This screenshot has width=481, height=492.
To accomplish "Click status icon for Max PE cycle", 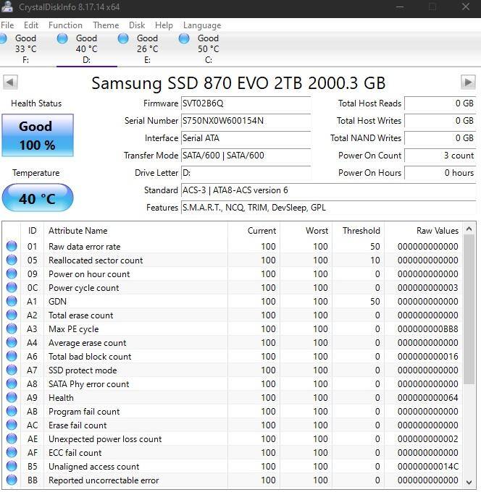I will click(x=12, y=328).
